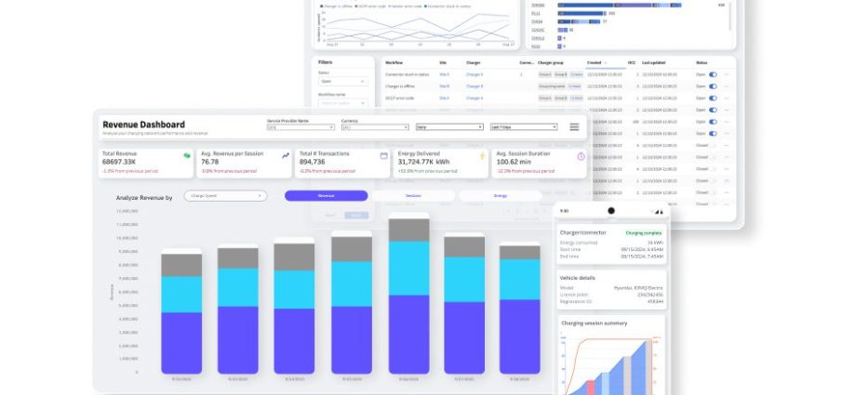Switch to the Energy tab
The height and width of the screenshot is (395, 856).
coord(501,196)
